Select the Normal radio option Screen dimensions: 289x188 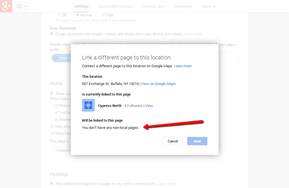click(77, 14)
